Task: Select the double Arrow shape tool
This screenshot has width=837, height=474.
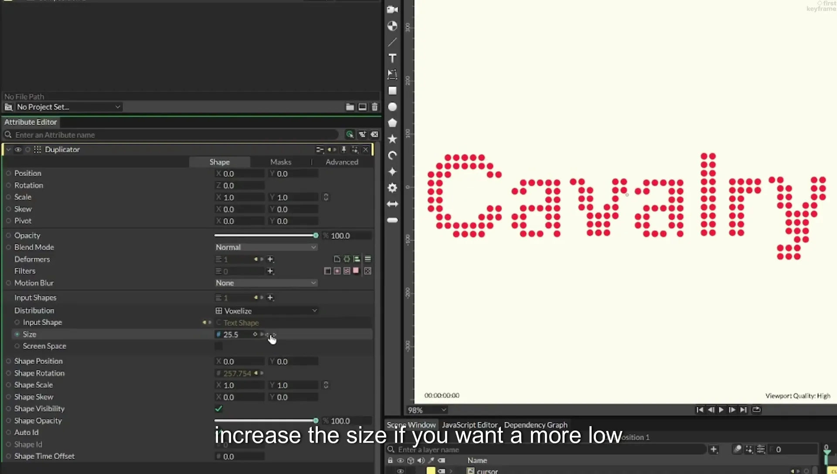Action: 392,204
